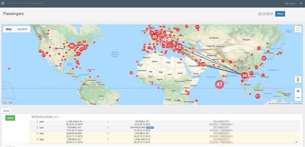Zoom in on the map
The height and width of the screenshot is (147, 305).
point(298,91)
